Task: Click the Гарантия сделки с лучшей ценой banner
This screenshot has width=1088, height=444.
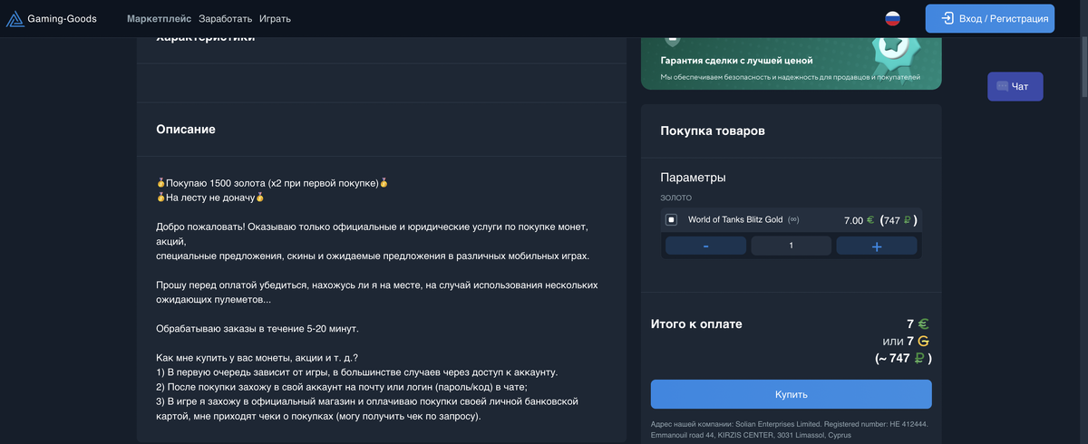Action: point(791,63)
